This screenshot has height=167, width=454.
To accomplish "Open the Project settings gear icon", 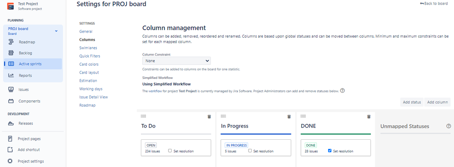I will click(10, 161).
